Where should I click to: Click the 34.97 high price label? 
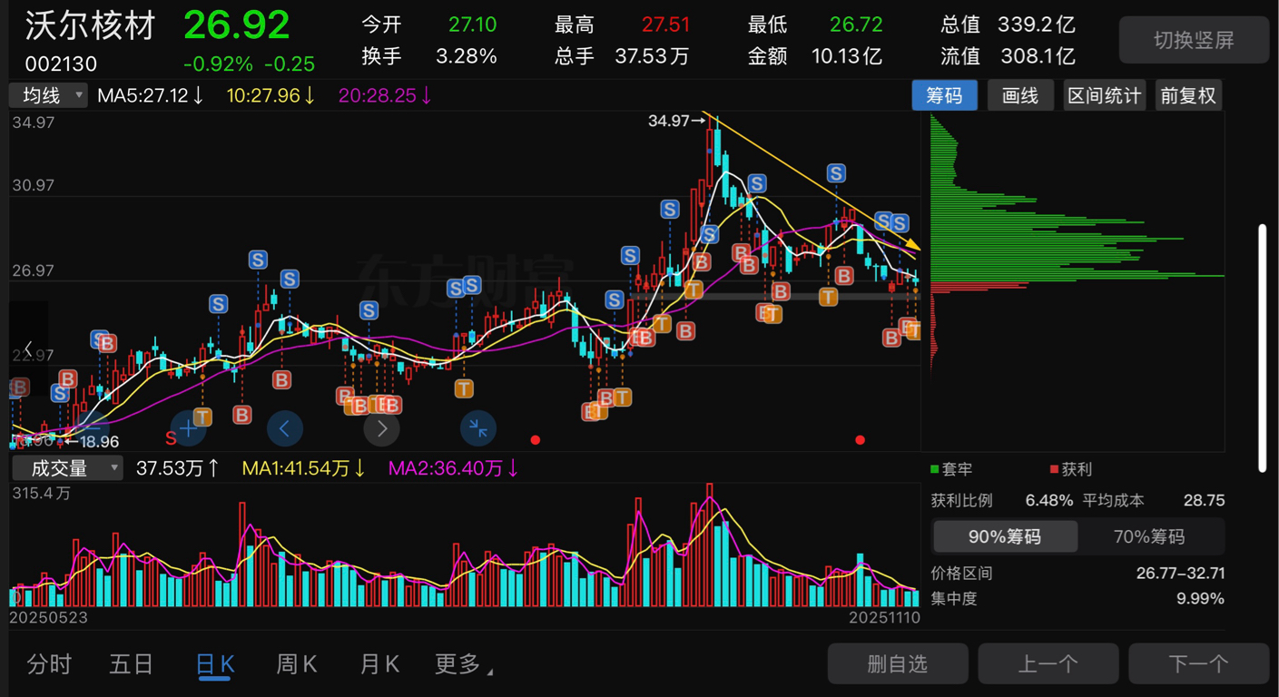tap(670, 121)
